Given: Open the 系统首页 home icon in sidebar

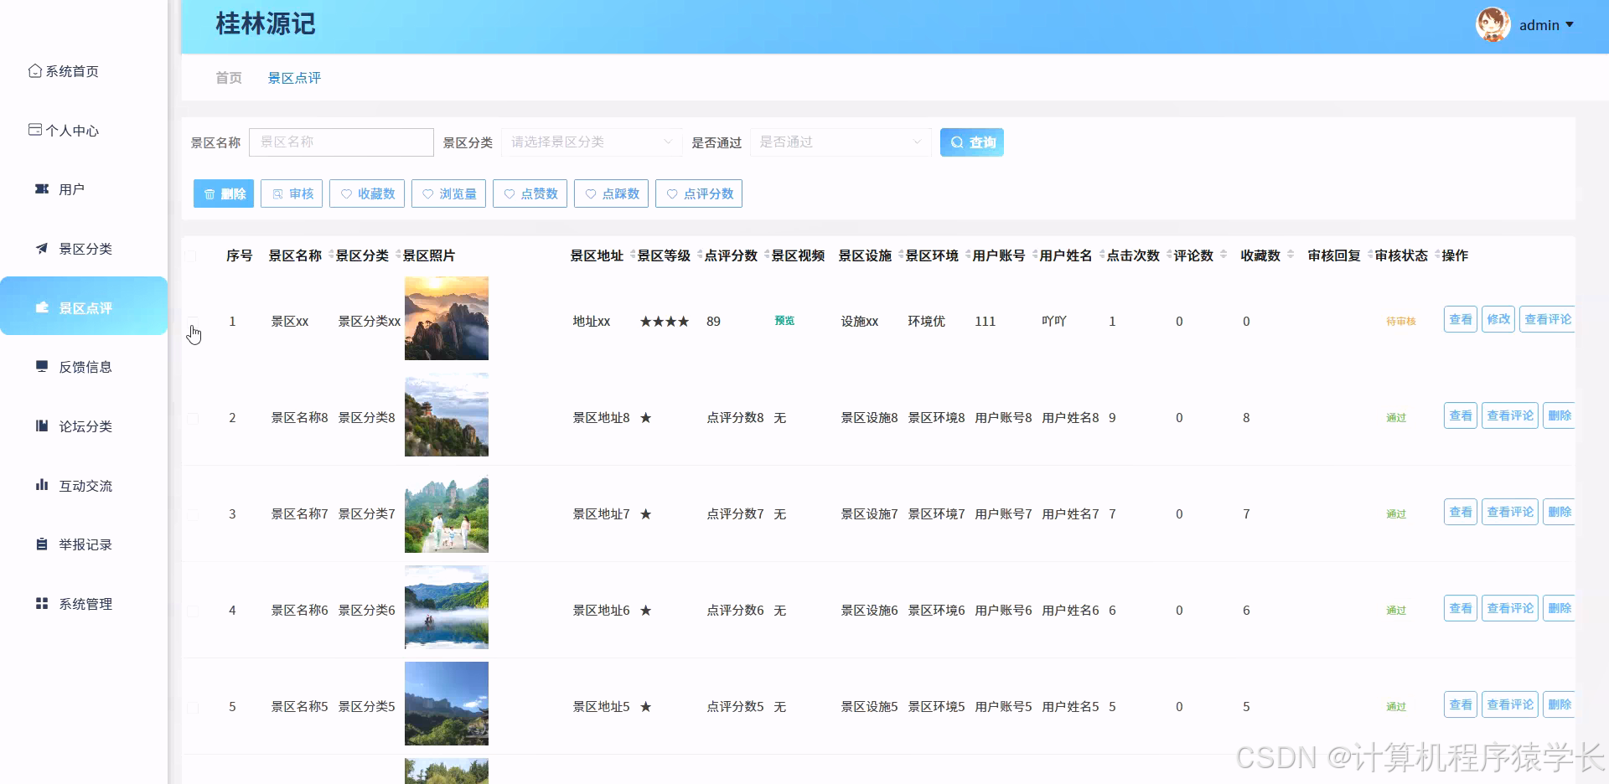Looking at the screenshot, I should coord(34,70).
